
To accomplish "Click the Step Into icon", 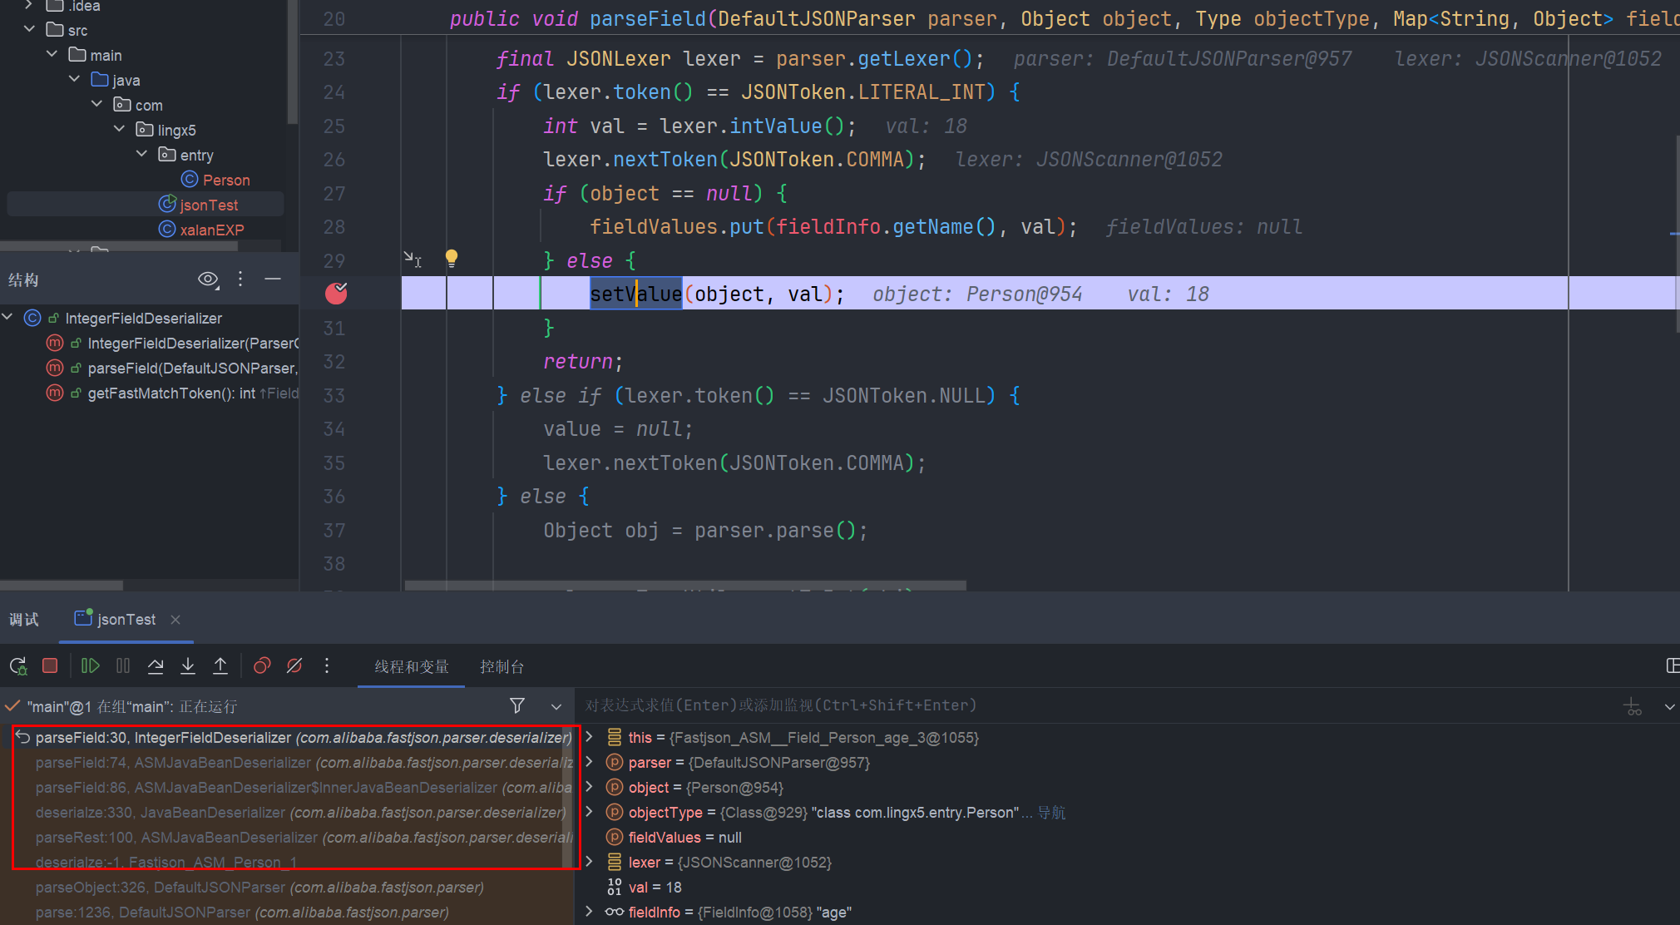I will pos(188,666).
